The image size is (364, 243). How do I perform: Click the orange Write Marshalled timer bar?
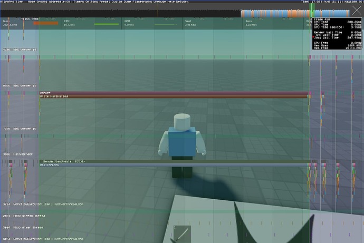click(174, 96)
